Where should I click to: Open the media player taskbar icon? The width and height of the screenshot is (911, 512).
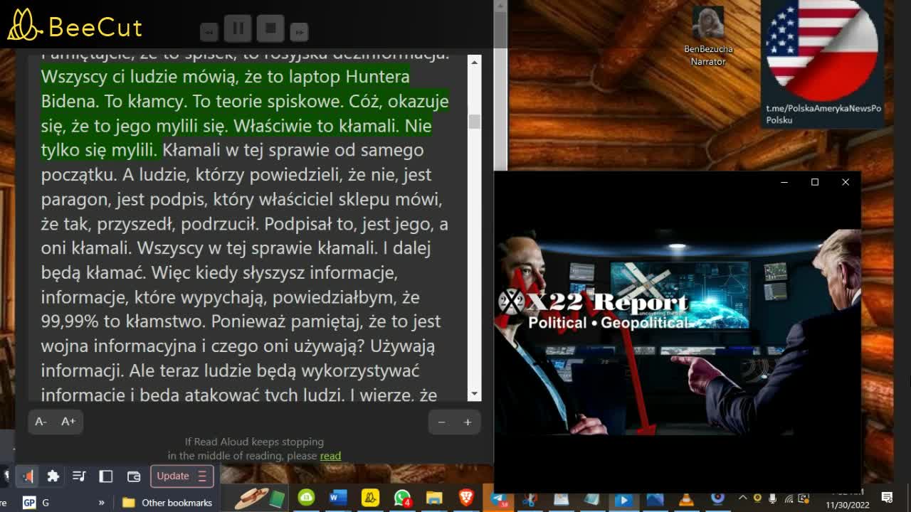click(x=623, y=500)
